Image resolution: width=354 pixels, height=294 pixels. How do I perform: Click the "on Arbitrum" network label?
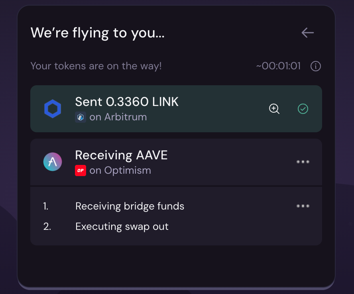tap(118, 117)
